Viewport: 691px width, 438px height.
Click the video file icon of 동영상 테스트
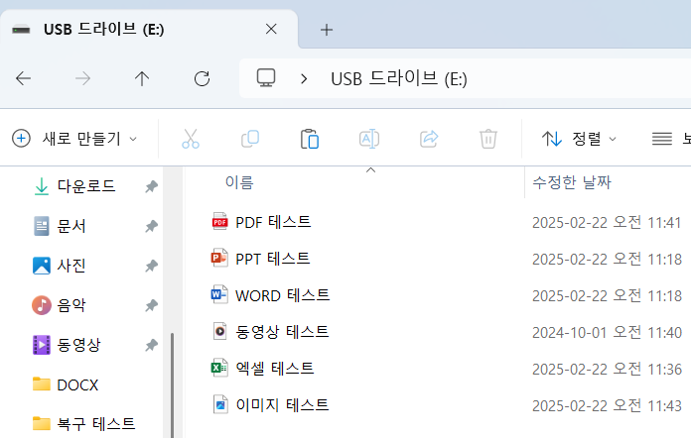[x=219, y=331]
